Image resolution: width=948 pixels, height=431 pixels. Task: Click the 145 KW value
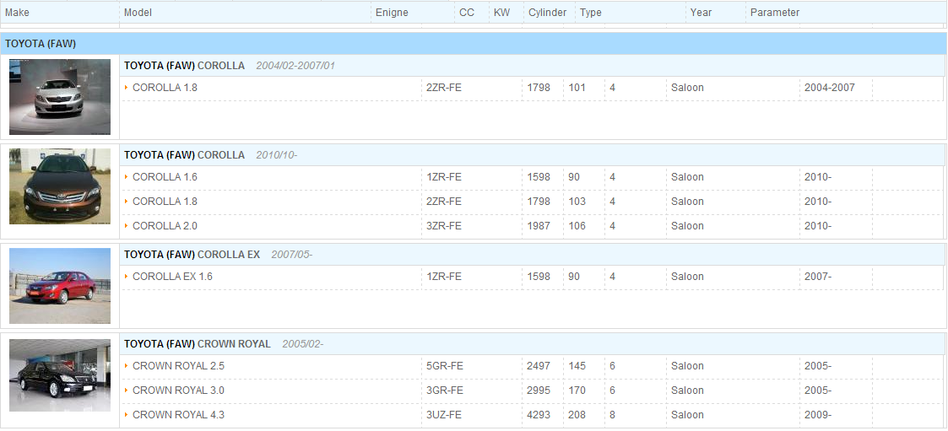tap(577, 366)
